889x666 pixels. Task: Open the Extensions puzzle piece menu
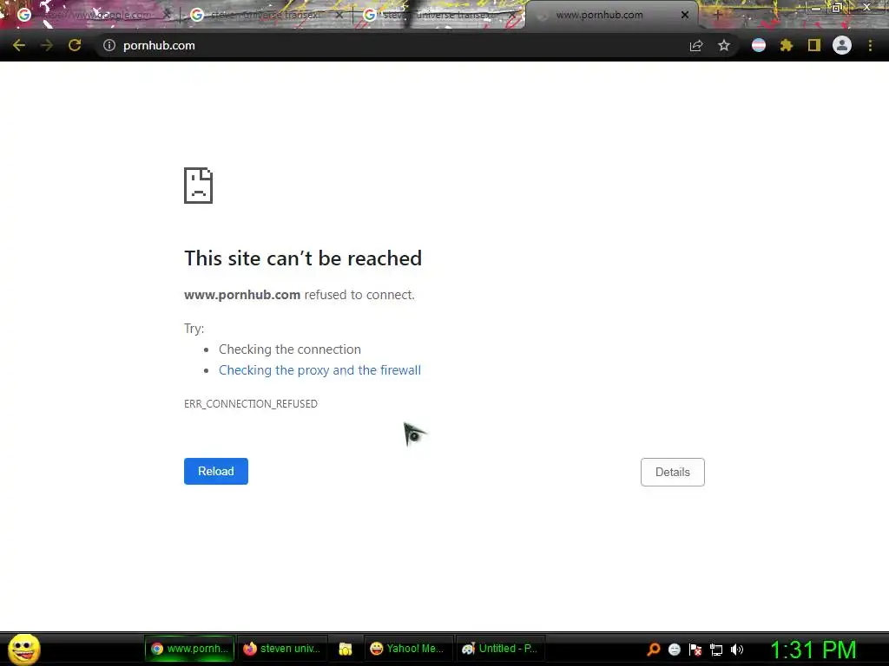pyautogui.click(x=787, y=45)
